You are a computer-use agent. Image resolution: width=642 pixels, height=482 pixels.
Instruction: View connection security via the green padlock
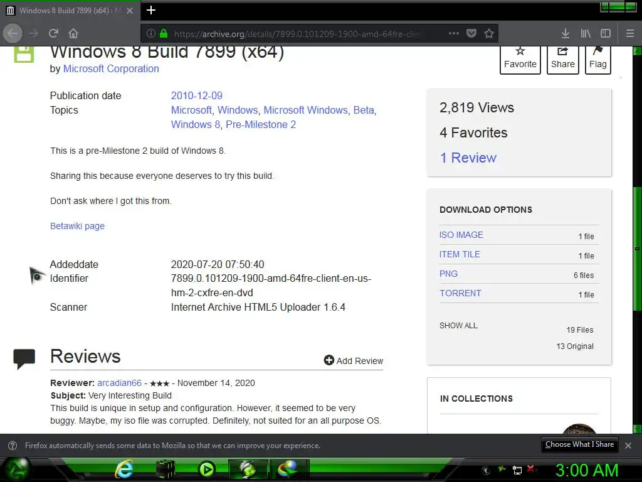click(x=164, y=33)
